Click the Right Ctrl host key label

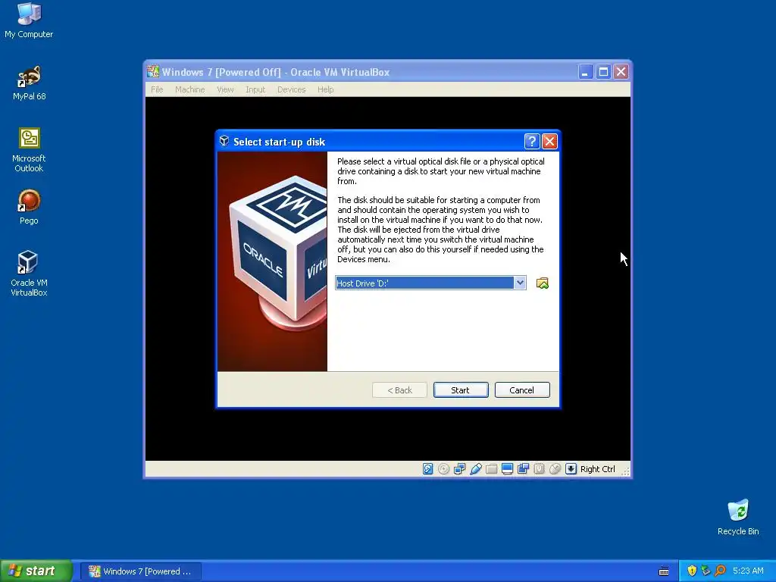coord(597,469)
